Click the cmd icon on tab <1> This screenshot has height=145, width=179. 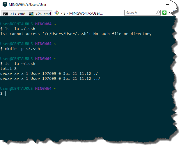(x=6, y=14)
